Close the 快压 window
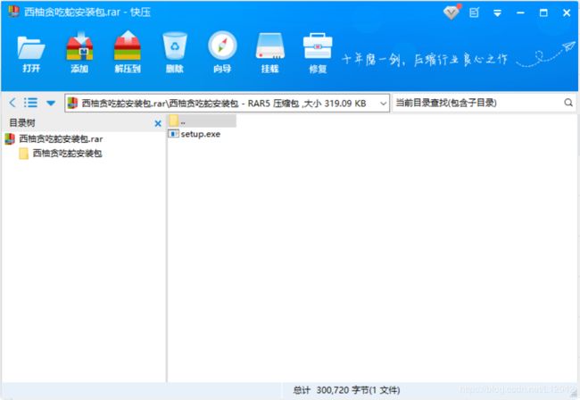The width and height of the screenshot is (580, 400). pos(567,13)
